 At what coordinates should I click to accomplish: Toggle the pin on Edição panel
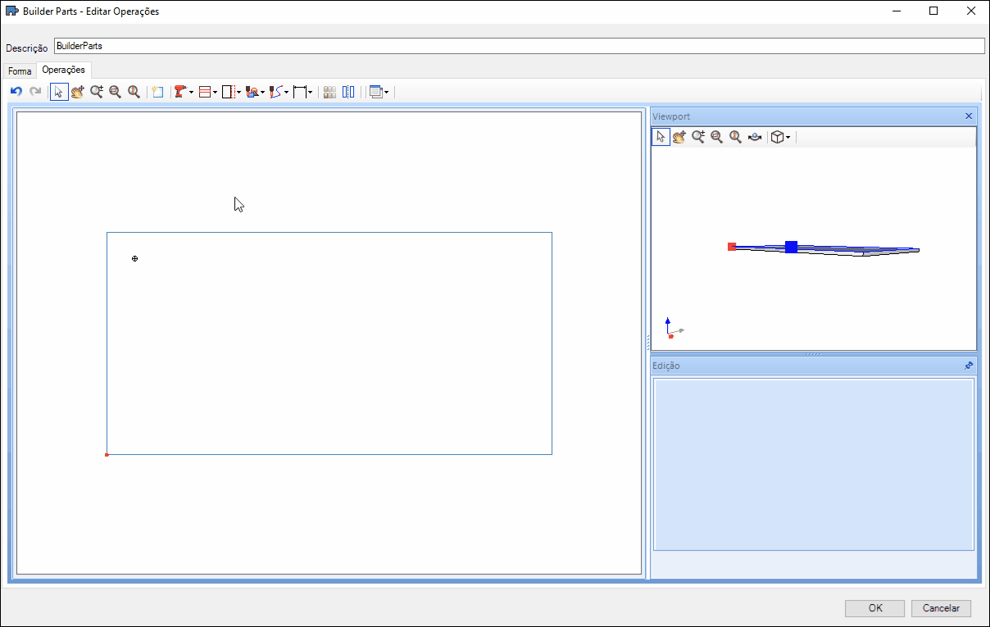pyautogui.click(x=969, y=366)
